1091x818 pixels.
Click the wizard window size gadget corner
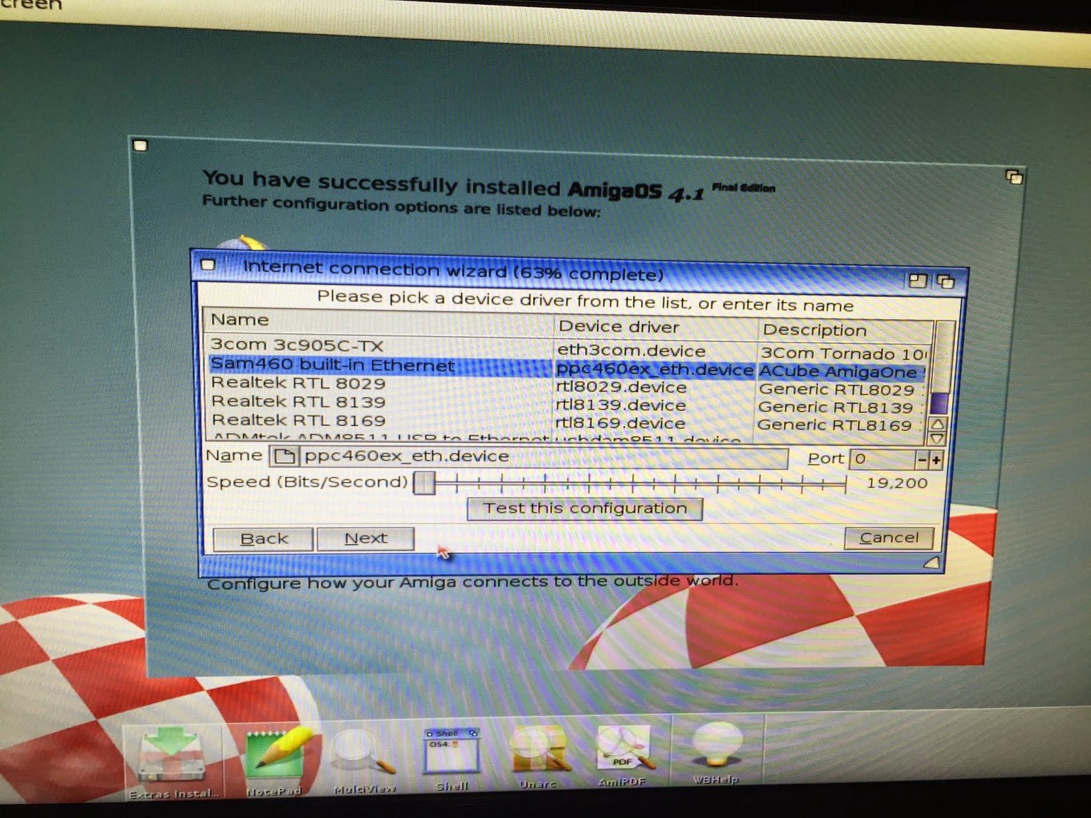[x=931, y=563]
